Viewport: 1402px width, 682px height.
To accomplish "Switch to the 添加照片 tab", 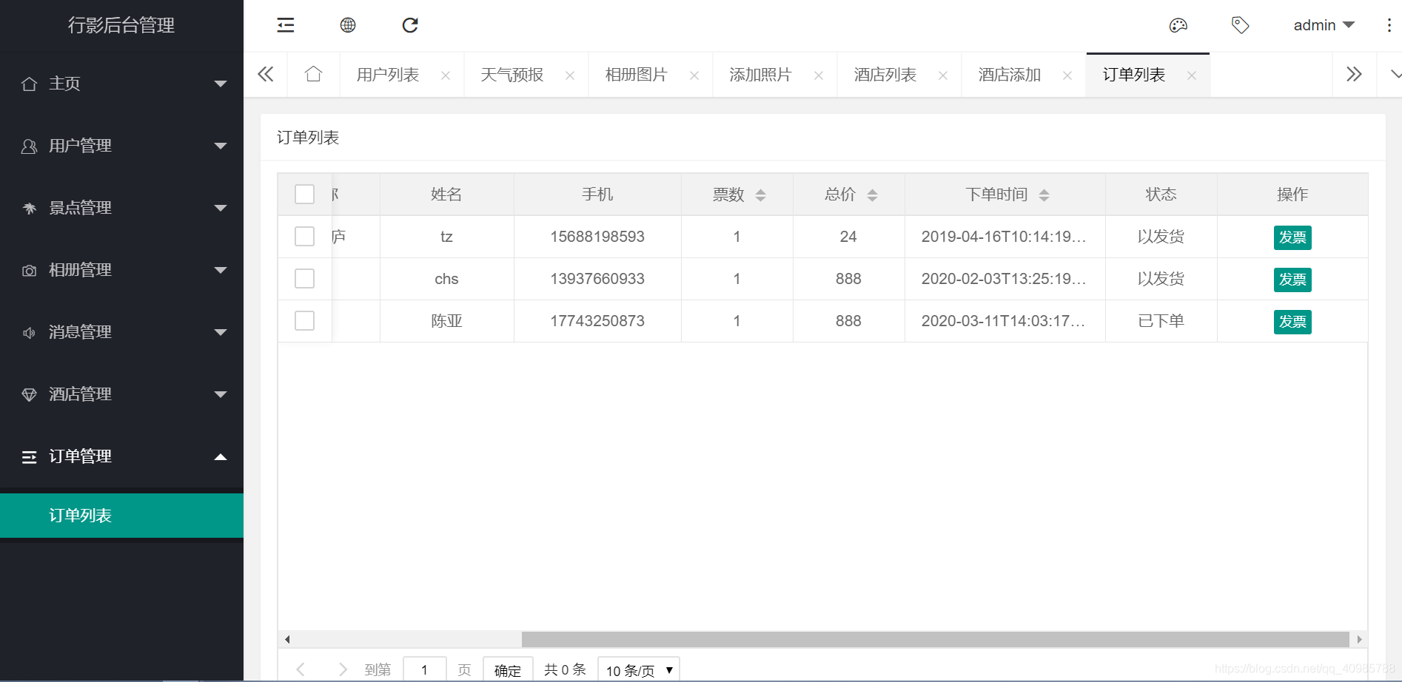I will [761, 75].
